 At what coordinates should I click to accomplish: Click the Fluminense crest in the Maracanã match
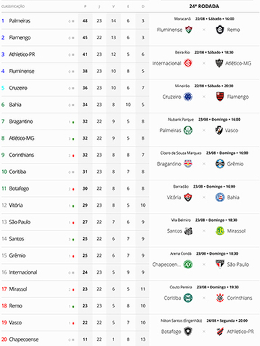tap(188, 30)
